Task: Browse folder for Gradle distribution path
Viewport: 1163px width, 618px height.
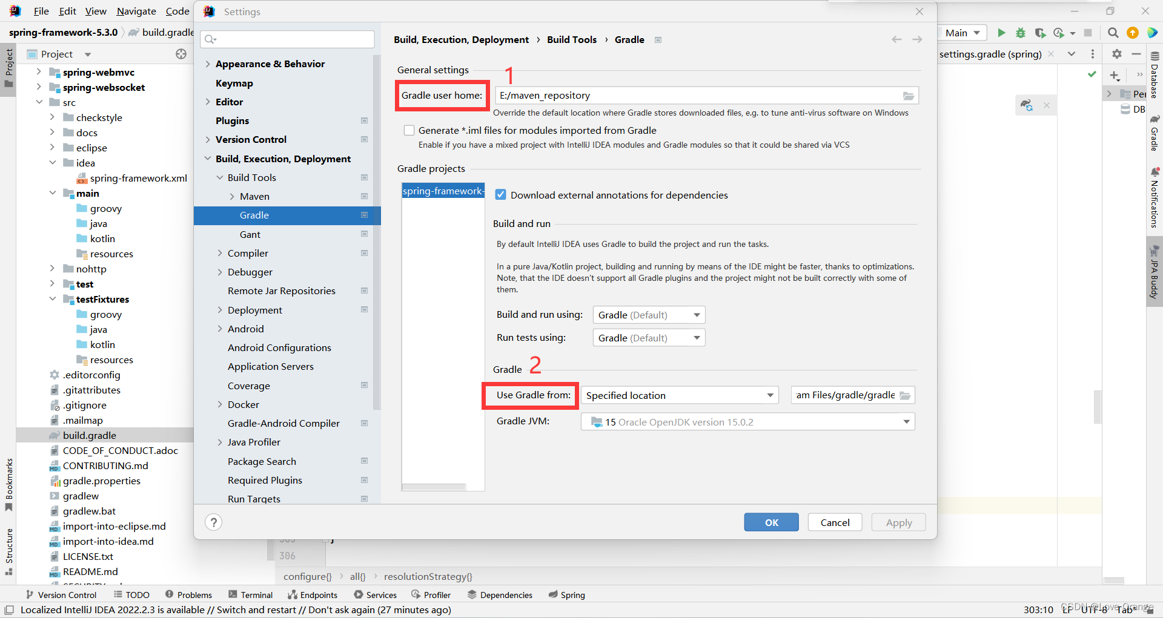Action: 905,395
